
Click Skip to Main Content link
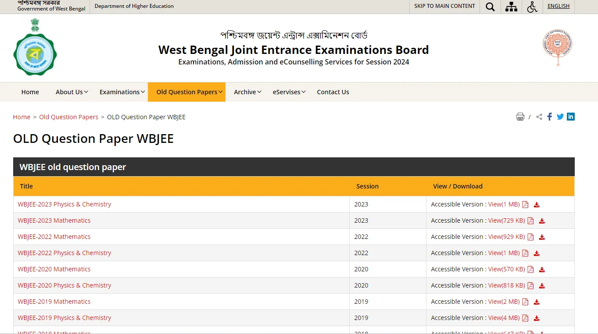[444, 6]
